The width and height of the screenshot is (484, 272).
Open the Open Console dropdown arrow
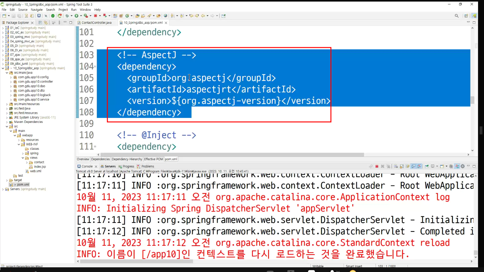pos(446,166)
